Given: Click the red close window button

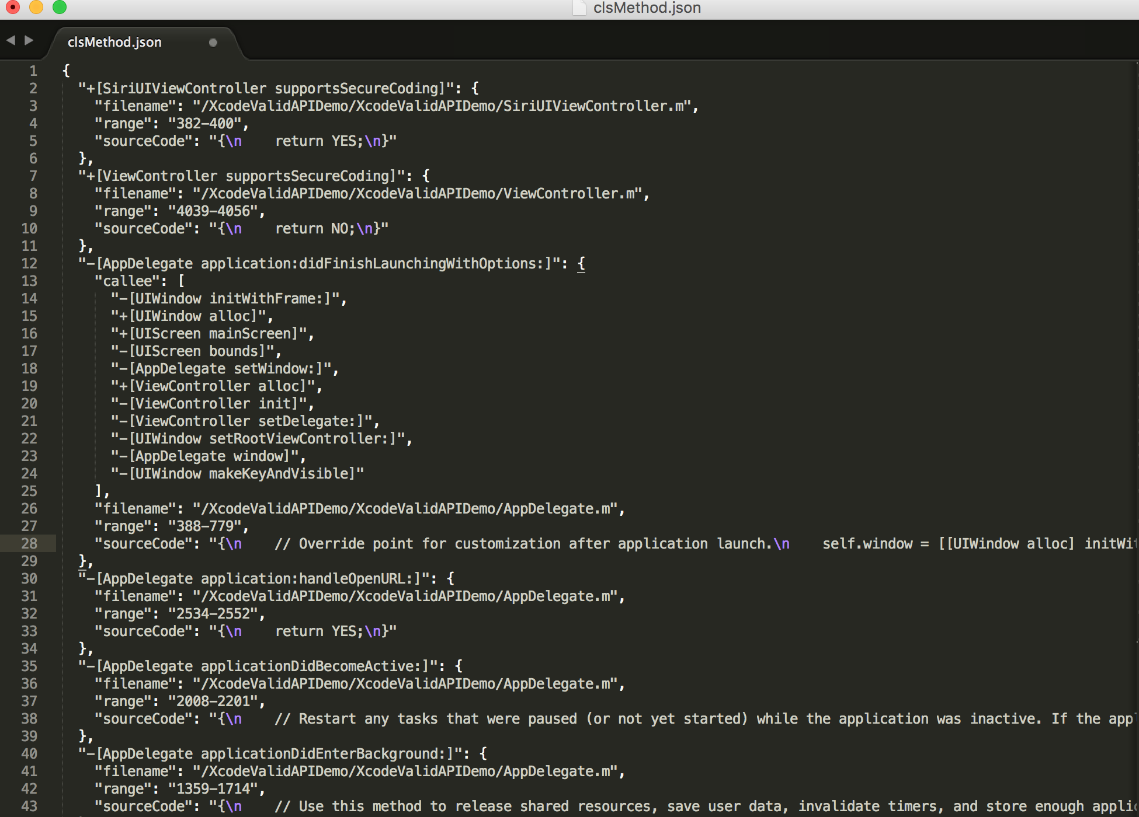Looking at the screenshot, I should tap(13, 7).
